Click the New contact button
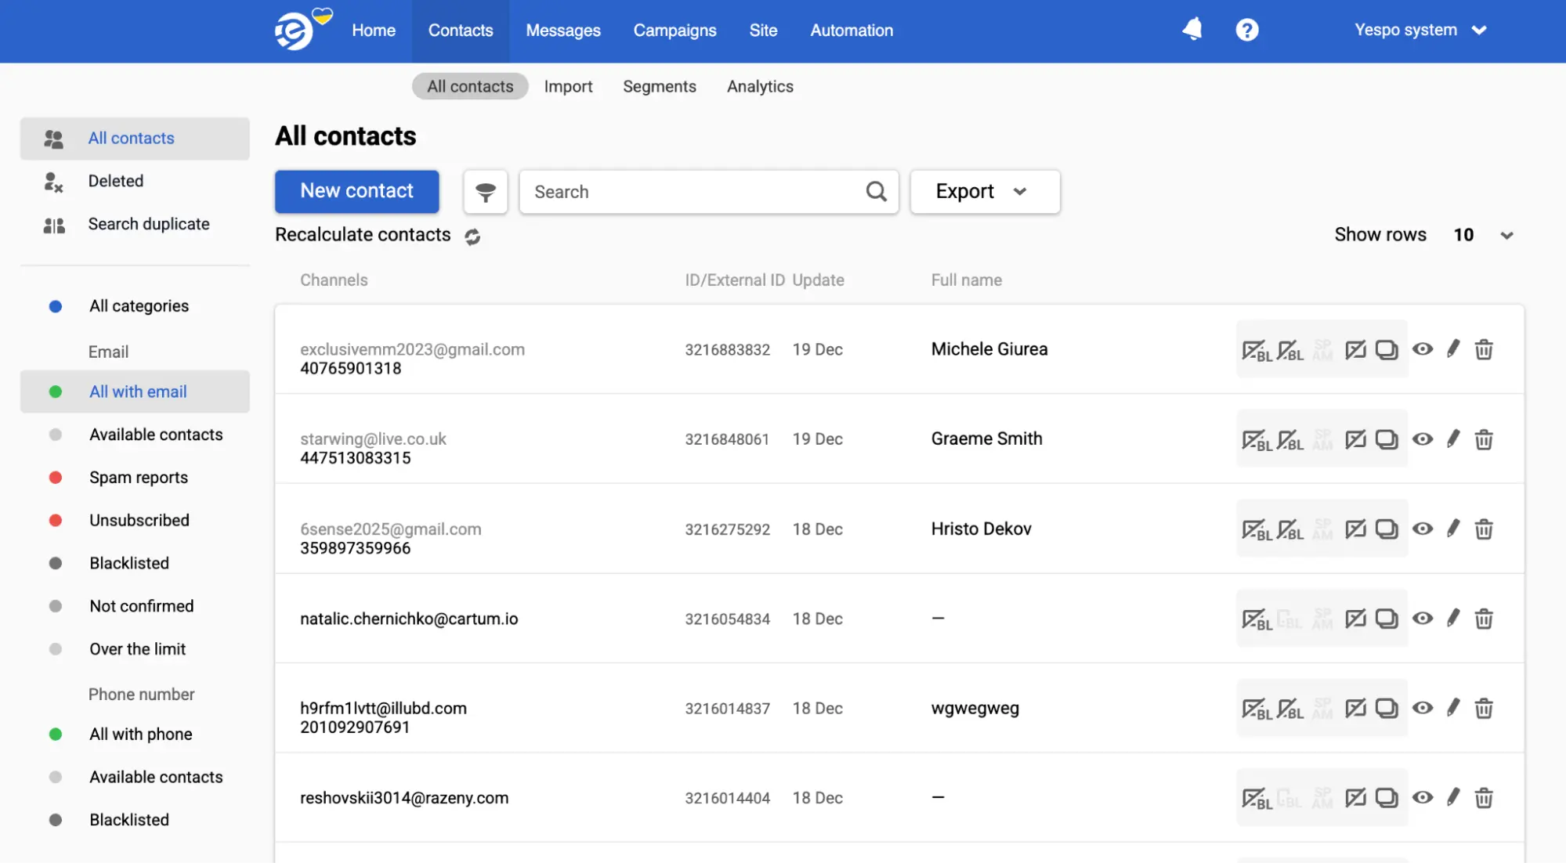 356,191
